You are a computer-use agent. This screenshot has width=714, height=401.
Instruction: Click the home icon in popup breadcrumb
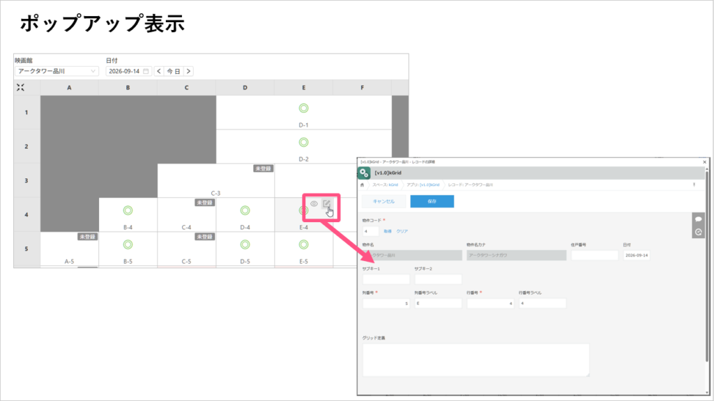(x=362, y=185)
